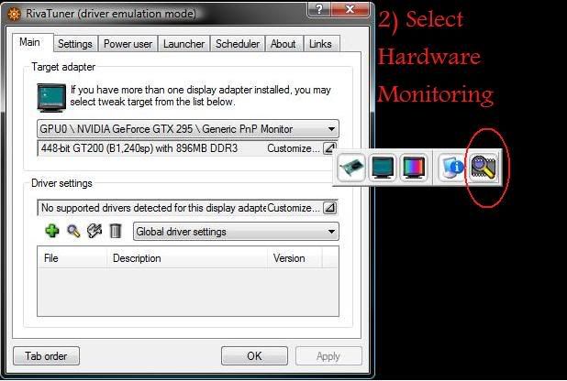Open the Global driver settings dropdown

click(x=331, y=232)
